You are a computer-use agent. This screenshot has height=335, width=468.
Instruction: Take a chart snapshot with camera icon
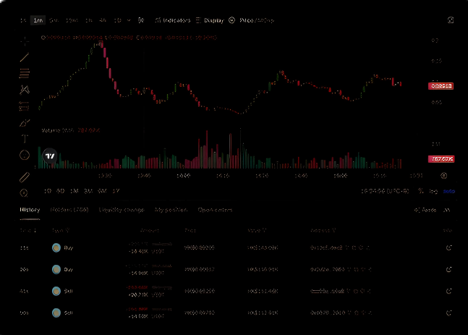(x=451, y=20)
